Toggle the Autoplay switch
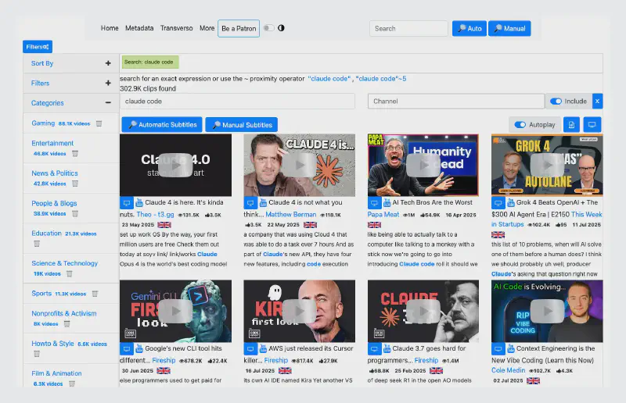This screenshot has height=403, width=626. [520, 125]
